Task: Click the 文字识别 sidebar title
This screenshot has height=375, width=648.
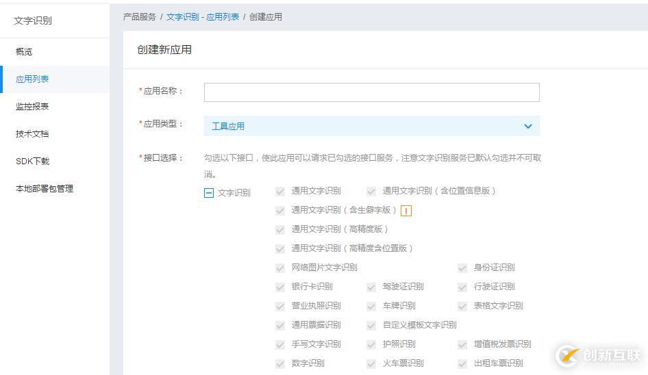Action: (x=33, y=21)
